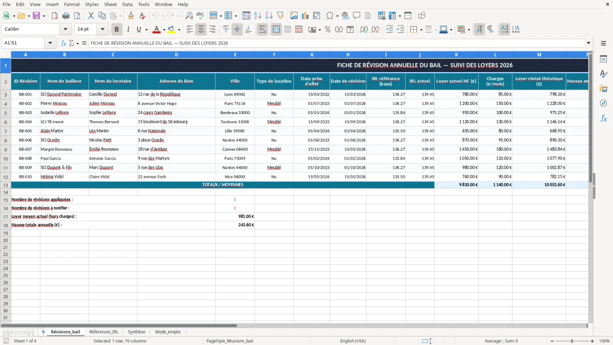Click the Insert Comment speech bubble icon

click(x=357, y=16)
